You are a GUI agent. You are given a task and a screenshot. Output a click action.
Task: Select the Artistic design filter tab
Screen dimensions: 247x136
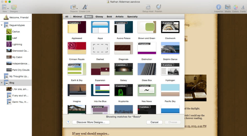(x=119, y=17)
